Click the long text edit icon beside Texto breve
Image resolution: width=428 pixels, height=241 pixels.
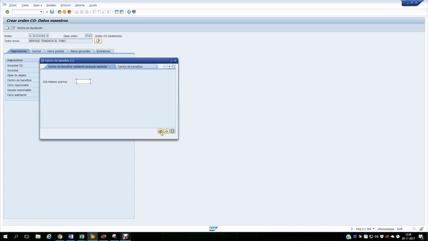coord(98,41)
